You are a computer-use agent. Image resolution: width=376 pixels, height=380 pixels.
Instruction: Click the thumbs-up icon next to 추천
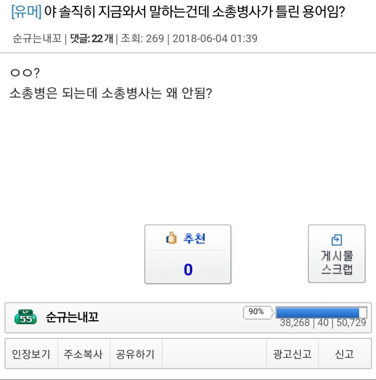171,239
